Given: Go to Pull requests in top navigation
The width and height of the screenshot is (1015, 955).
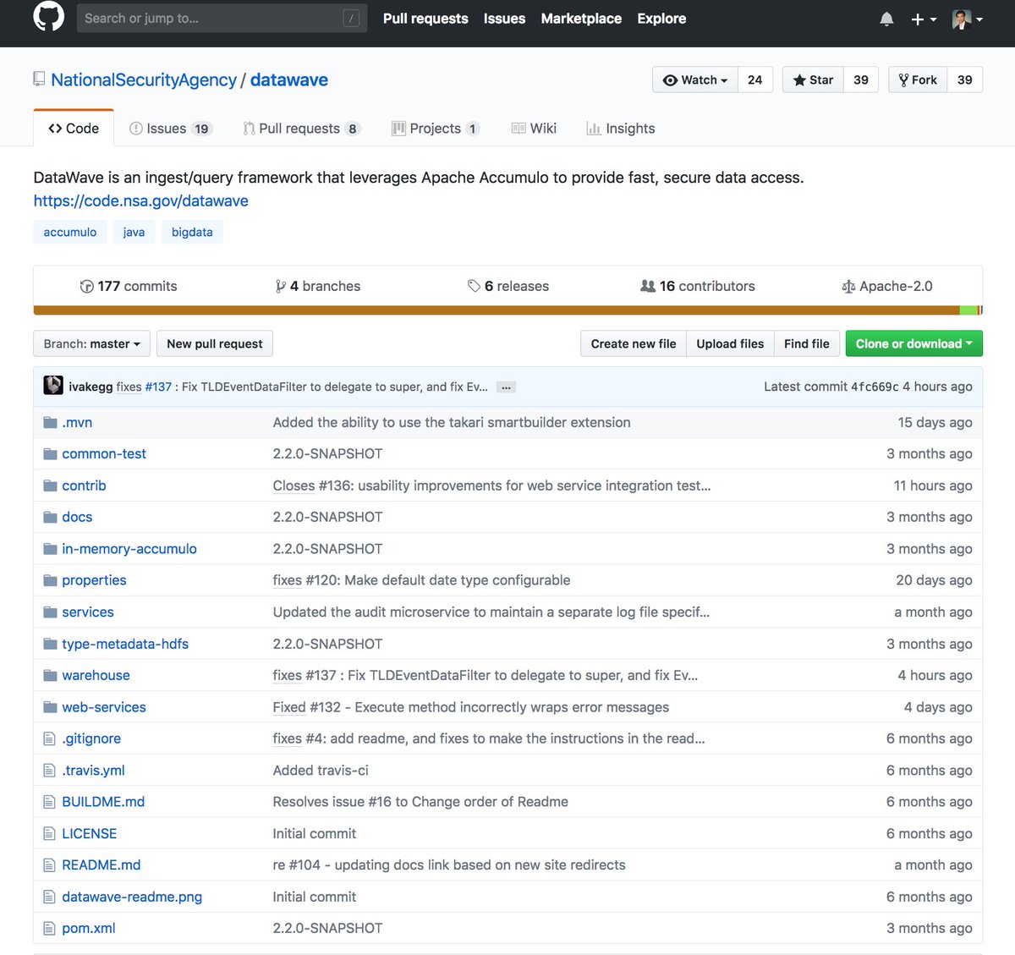Looking at the screenshot, I should pos(425,19).
